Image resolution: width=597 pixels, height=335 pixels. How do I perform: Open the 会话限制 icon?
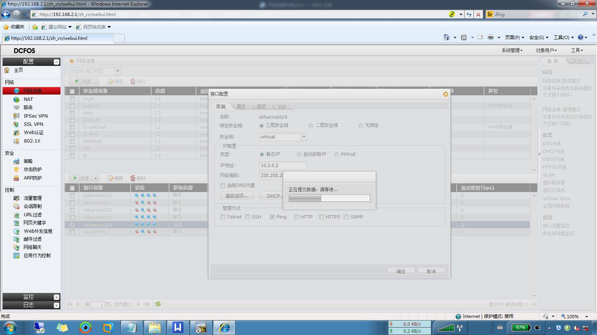[16, 206]
